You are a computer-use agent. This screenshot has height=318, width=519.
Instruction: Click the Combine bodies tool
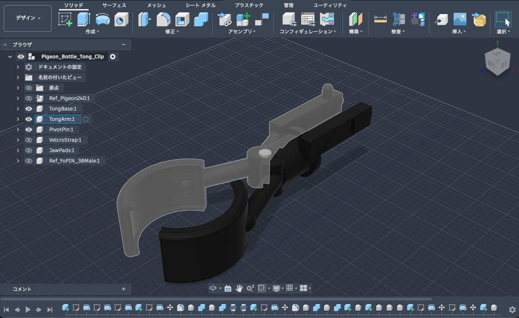[201, 19]
